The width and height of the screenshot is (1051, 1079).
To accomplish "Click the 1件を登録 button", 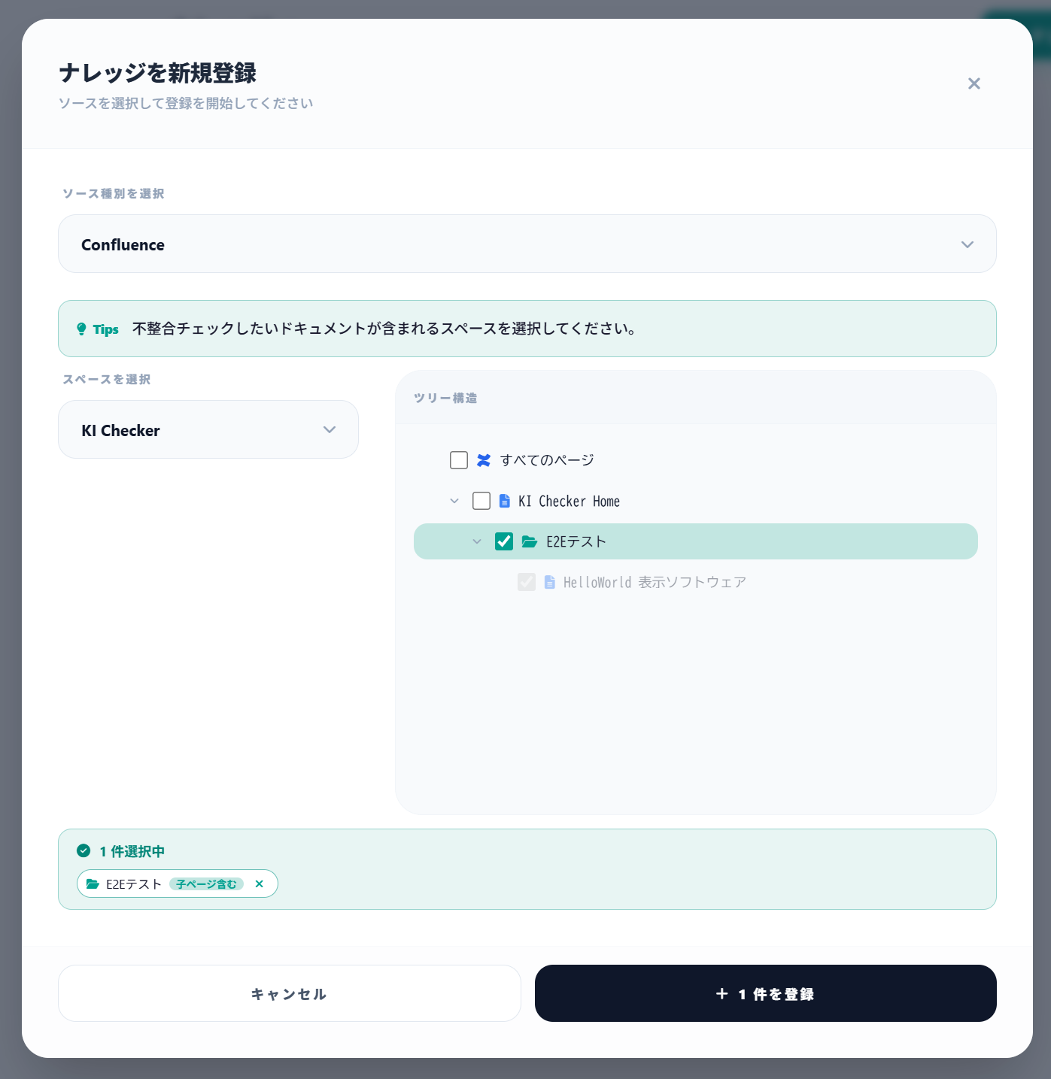I will (x=765, y=993).
